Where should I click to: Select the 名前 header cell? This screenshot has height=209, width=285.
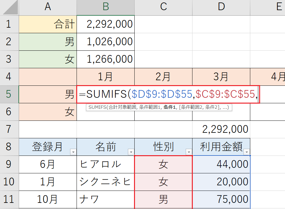coord(105,147)
